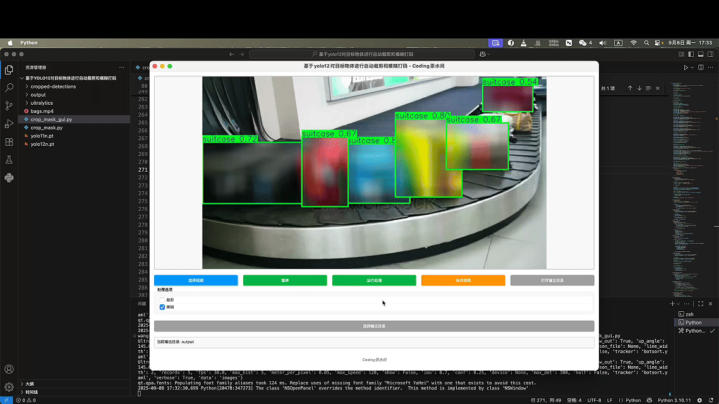Uncheck the 模糊 (blur) checkbox
Screen dimensions: 719x404
[x=162, y=307]
